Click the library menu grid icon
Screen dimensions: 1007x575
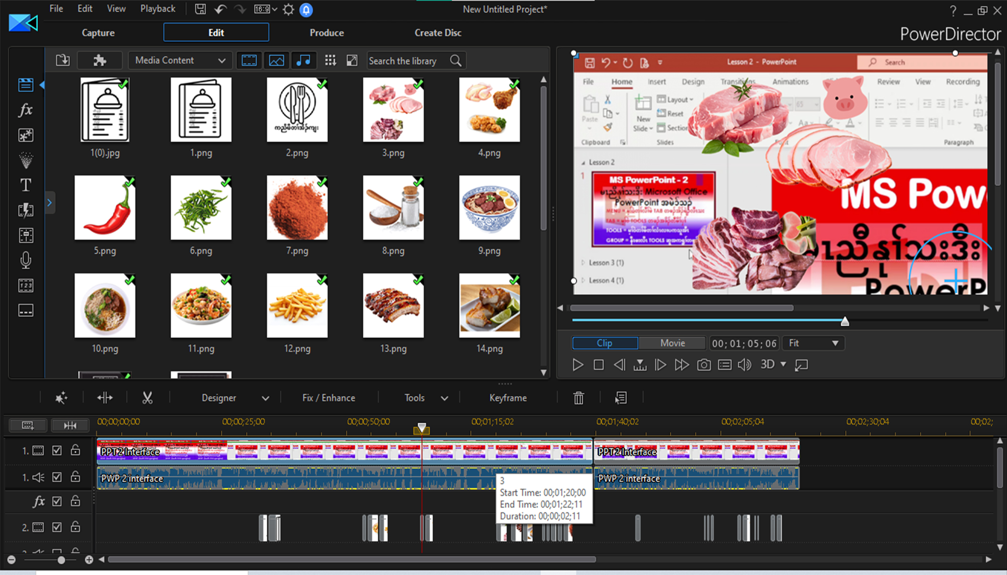coord(330,60)
